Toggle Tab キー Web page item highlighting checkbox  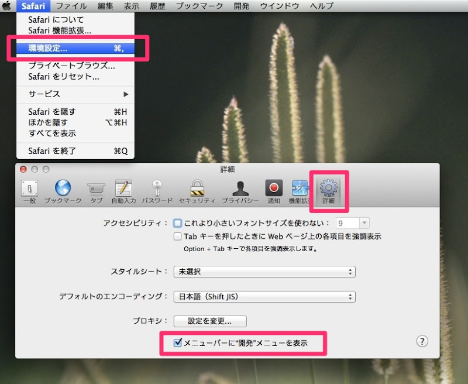(x=177, y=236)
